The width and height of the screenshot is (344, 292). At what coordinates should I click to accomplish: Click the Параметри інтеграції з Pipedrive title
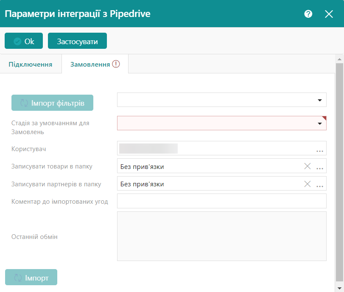pos(78,14)
